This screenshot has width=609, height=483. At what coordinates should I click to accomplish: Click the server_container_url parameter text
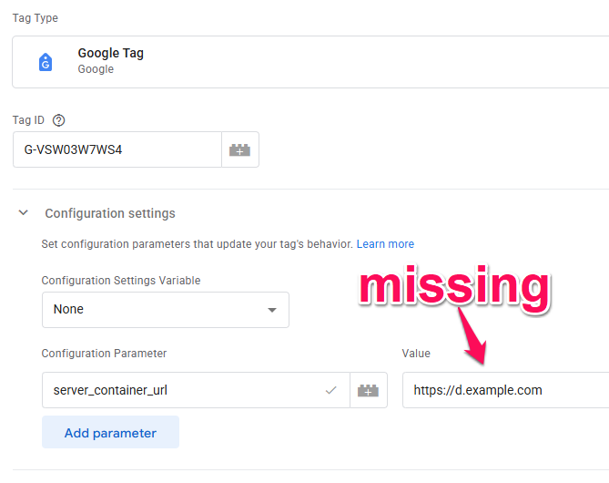pos(110,390)
